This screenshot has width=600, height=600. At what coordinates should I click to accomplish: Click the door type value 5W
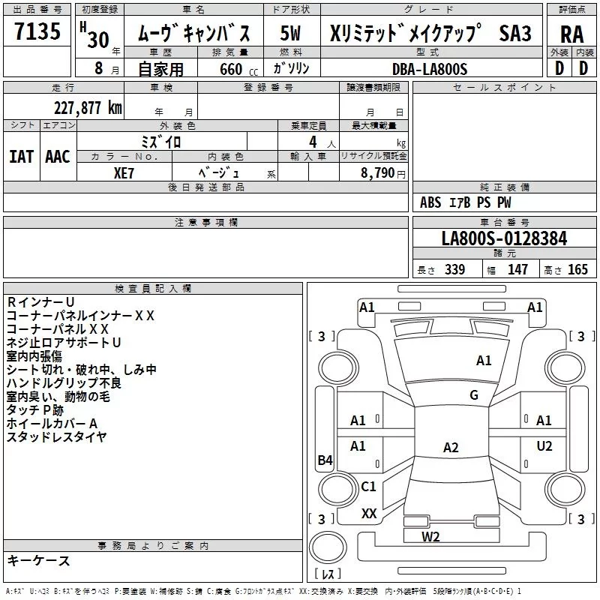click(290, 33)
